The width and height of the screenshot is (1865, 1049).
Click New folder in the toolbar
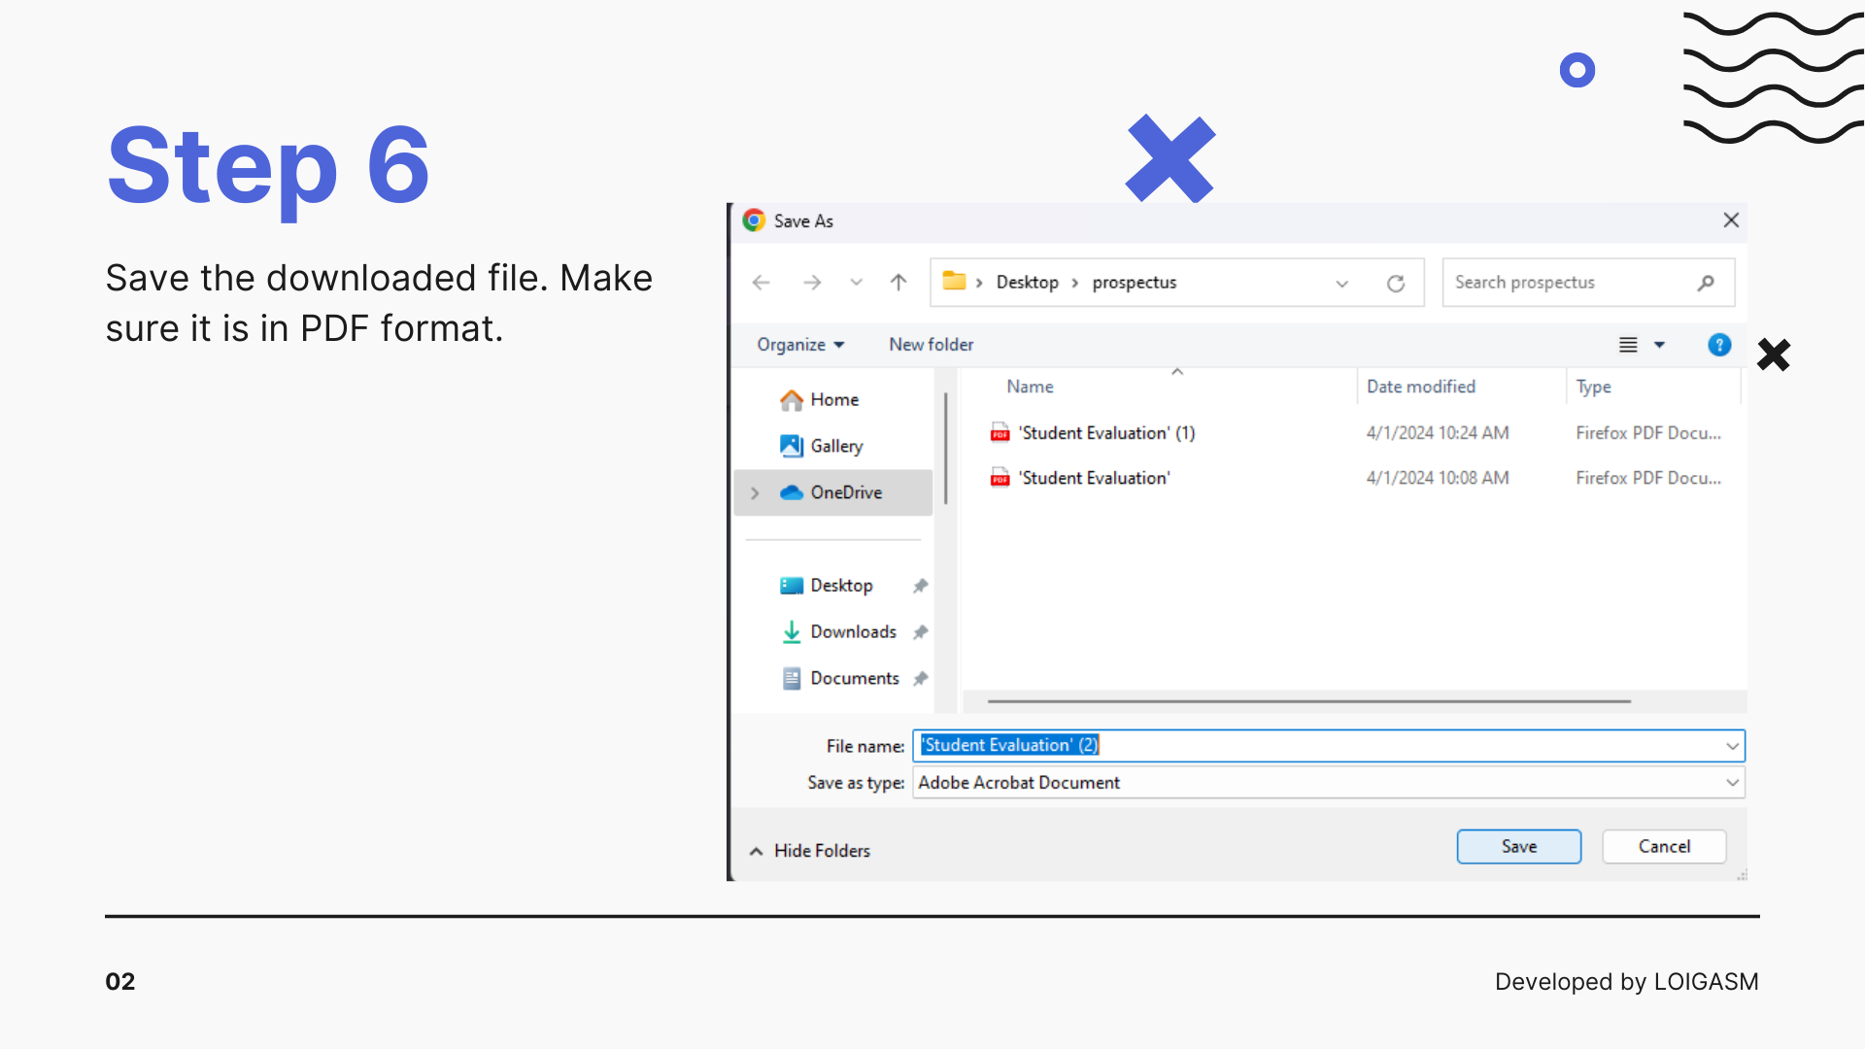point(931,345)
